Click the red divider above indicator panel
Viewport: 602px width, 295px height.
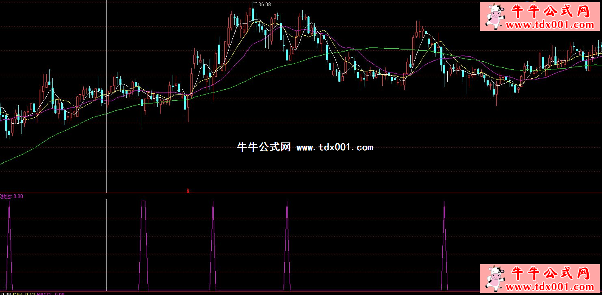click(301, 193)
